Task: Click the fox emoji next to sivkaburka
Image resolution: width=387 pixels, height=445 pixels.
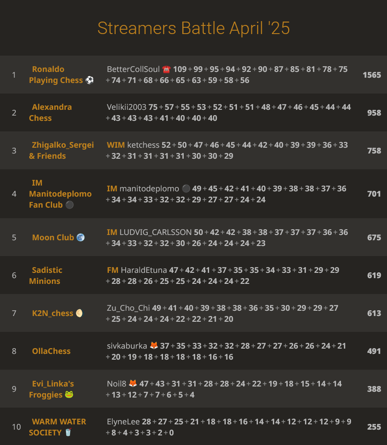Action: 154,346
